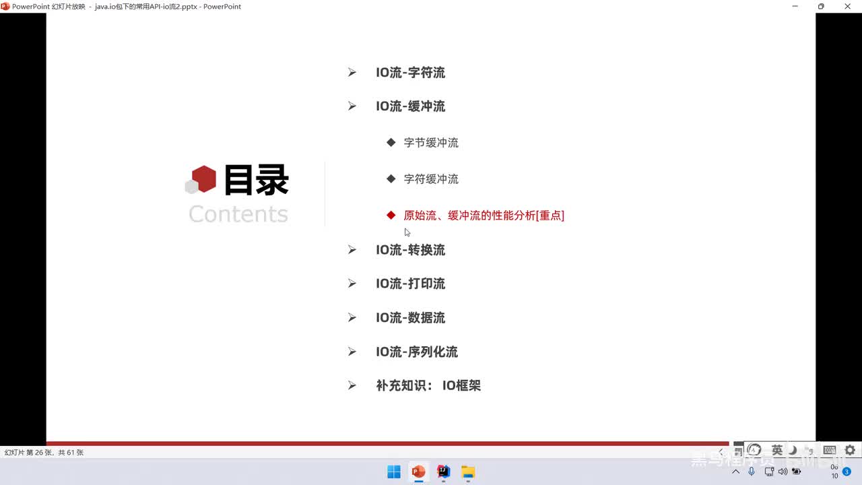The image size is (862, 485).
Task: Click the 'IO流-缓冲流' heading
Action: [x=410, y=106]
